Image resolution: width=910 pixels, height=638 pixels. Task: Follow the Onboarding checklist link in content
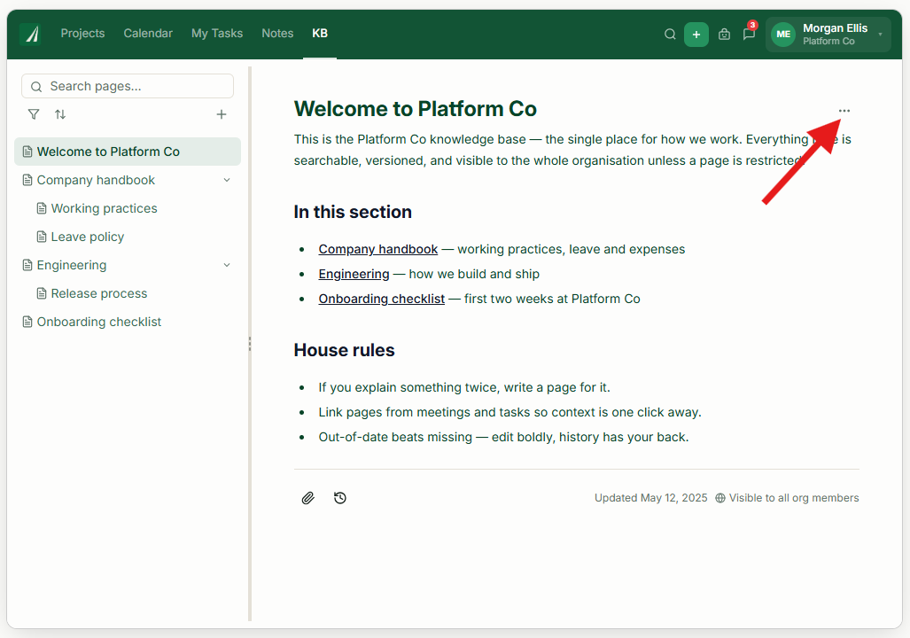(381, 299)
